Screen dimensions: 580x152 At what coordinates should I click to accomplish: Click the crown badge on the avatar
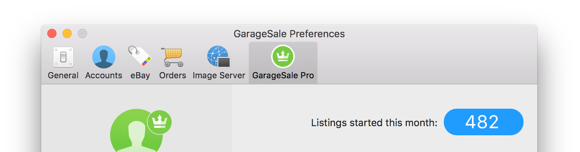coord(159,122)
